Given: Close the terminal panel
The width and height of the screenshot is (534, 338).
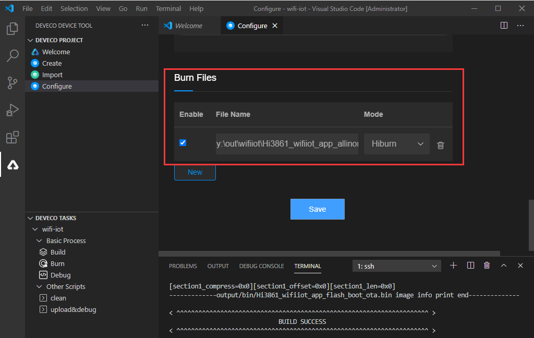Looking at the screenshot, I should click(520, 265).
